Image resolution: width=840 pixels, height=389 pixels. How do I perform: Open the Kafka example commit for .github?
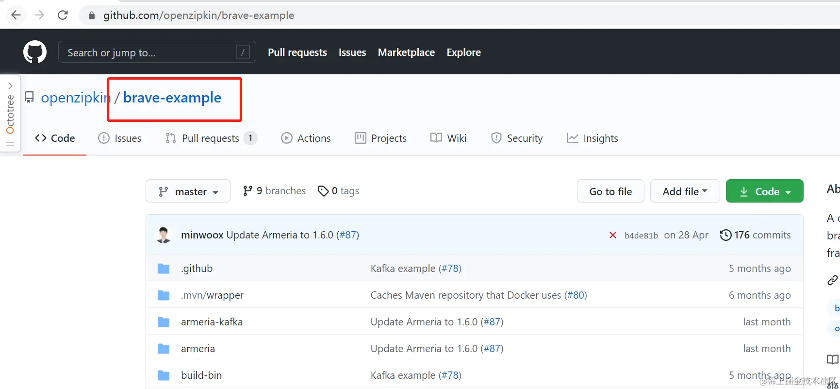403,269
